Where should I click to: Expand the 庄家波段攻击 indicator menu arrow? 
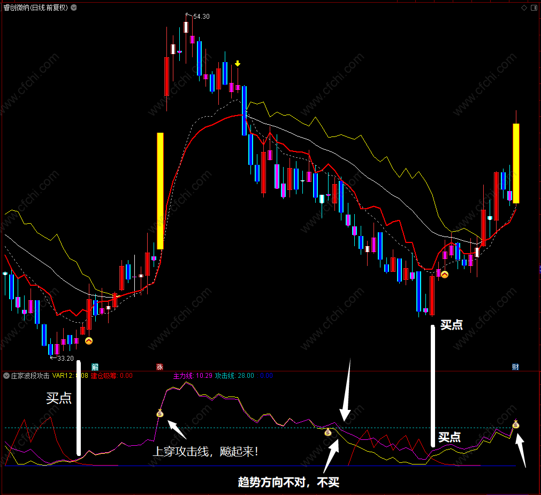(x=6, y=376)
